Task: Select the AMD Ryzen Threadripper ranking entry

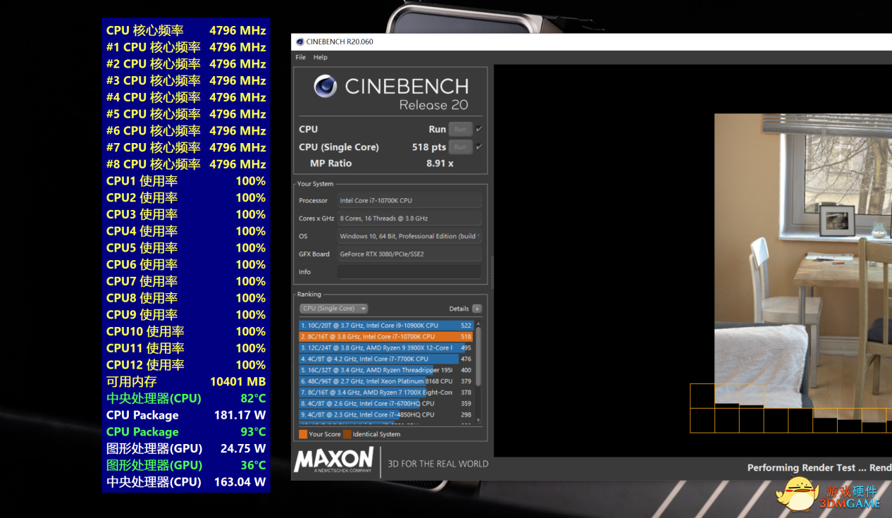Action: [x=386, y=370]
